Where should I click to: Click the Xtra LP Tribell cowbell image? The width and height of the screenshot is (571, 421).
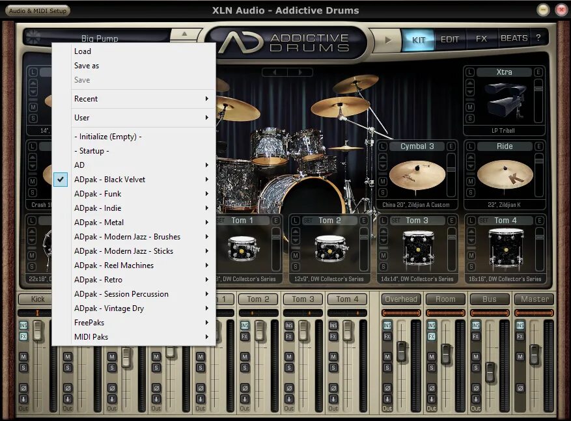(x=505, y=100)
